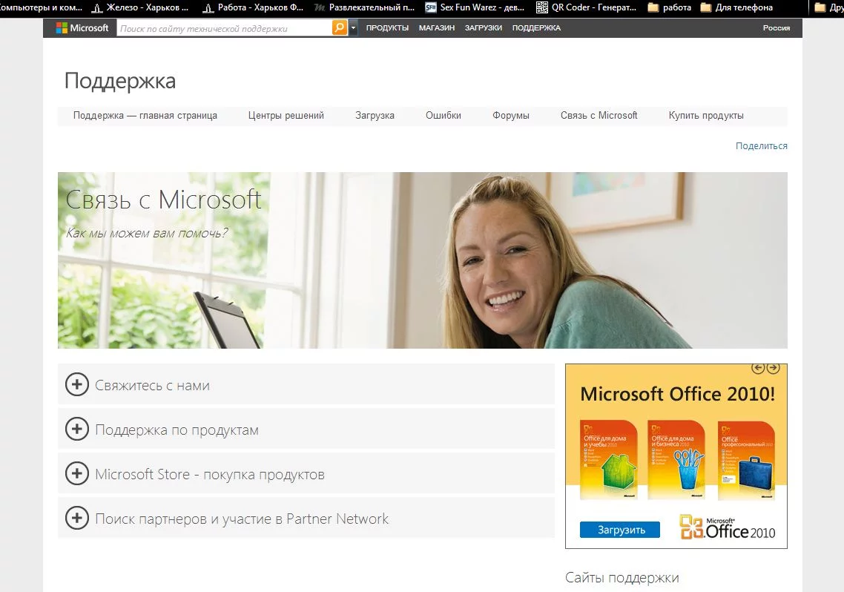Open Работа - Харьков bookmark
This screenshot has width=844, height=592.
[x=253, y=7]
